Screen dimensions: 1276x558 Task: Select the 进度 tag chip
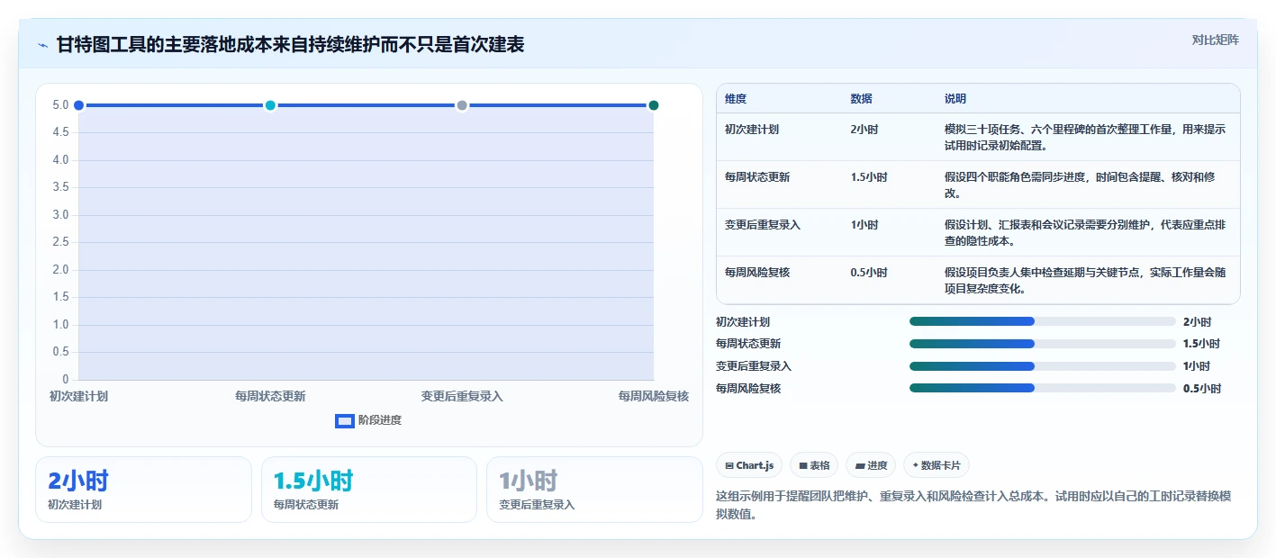pyautogui.click(x=871, y=465)
